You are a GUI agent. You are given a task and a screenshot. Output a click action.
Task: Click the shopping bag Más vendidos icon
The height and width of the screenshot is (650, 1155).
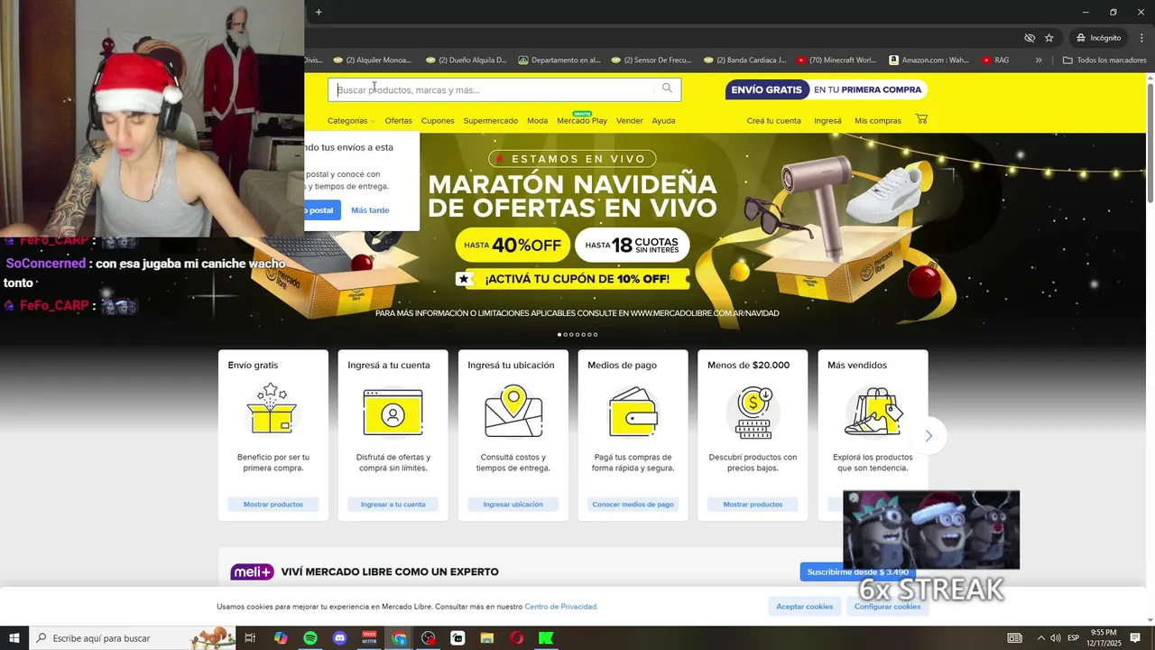pyautogui.click(x=873, y=412)
